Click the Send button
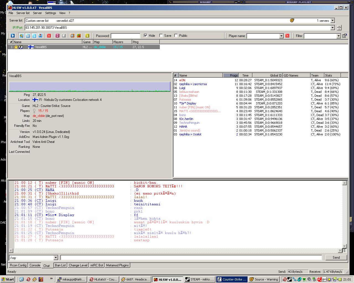The image size is (354, 283). [336, 258]
